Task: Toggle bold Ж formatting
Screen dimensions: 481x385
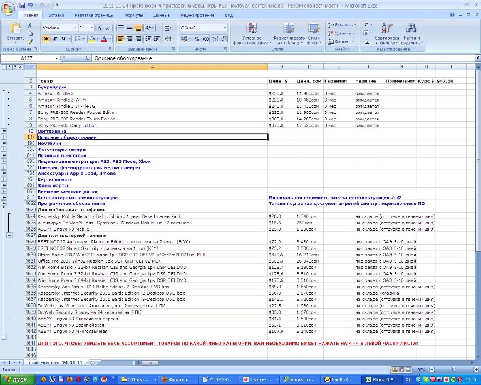Action: click(x=46, y=39)
